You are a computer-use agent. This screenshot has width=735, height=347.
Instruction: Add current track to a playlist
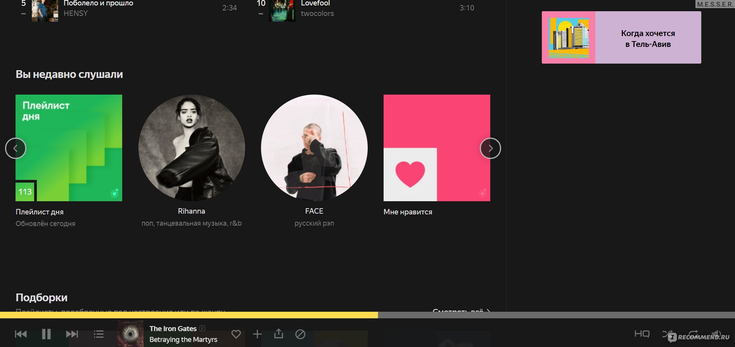point(257,334)
